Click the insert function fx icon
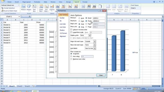 pyautogui.click(x=30, y=16)
